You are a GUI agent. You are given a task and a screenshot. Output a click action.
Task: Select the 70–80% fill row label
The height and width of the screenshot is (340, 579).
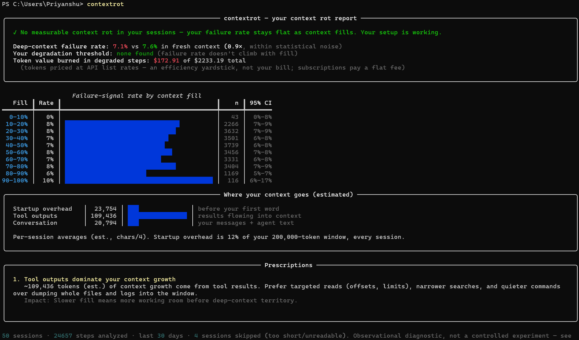click(x=17, y=166)
